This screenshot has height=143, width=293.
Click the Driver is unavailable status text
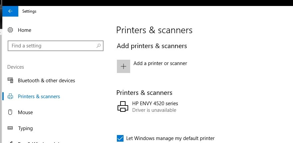[154, 110]
